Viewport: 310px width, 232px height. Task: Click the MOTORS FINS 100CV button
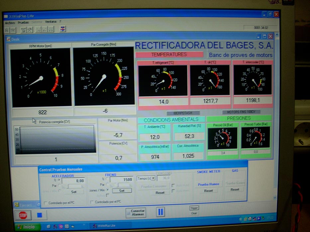tap(241, 112)
